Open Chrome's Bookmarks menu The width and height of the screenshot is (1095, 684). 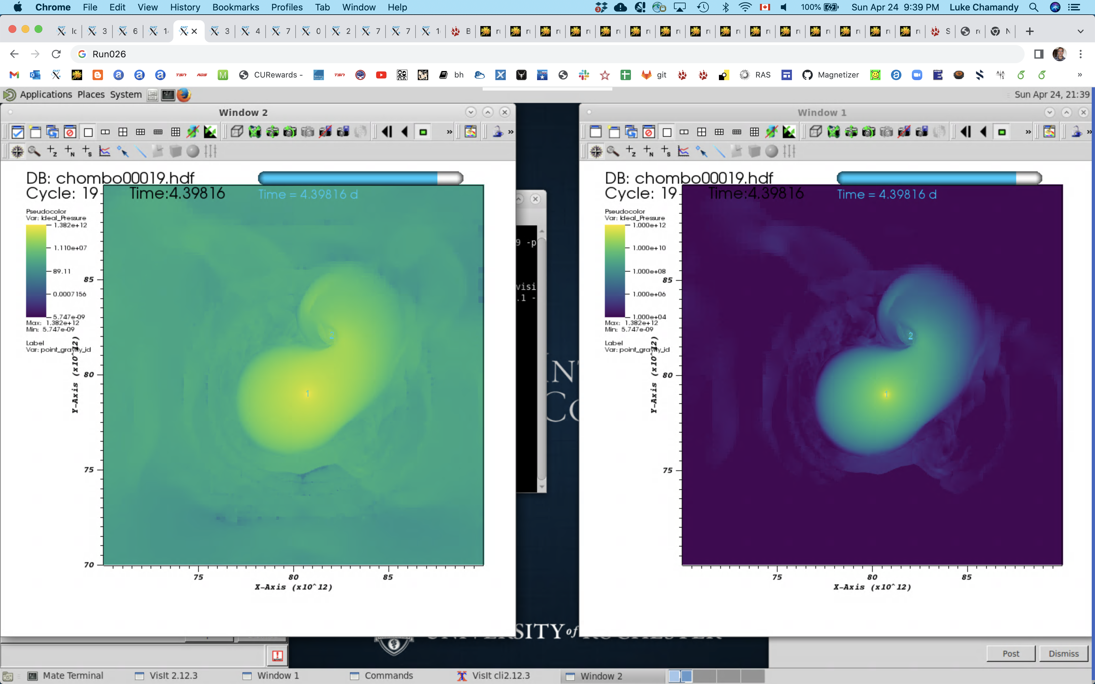(235, 7)
